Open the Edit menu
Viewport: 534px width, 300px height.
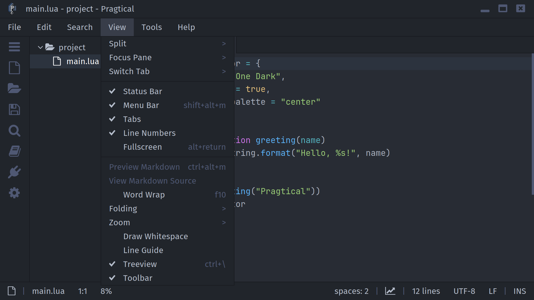coord(44,27)
